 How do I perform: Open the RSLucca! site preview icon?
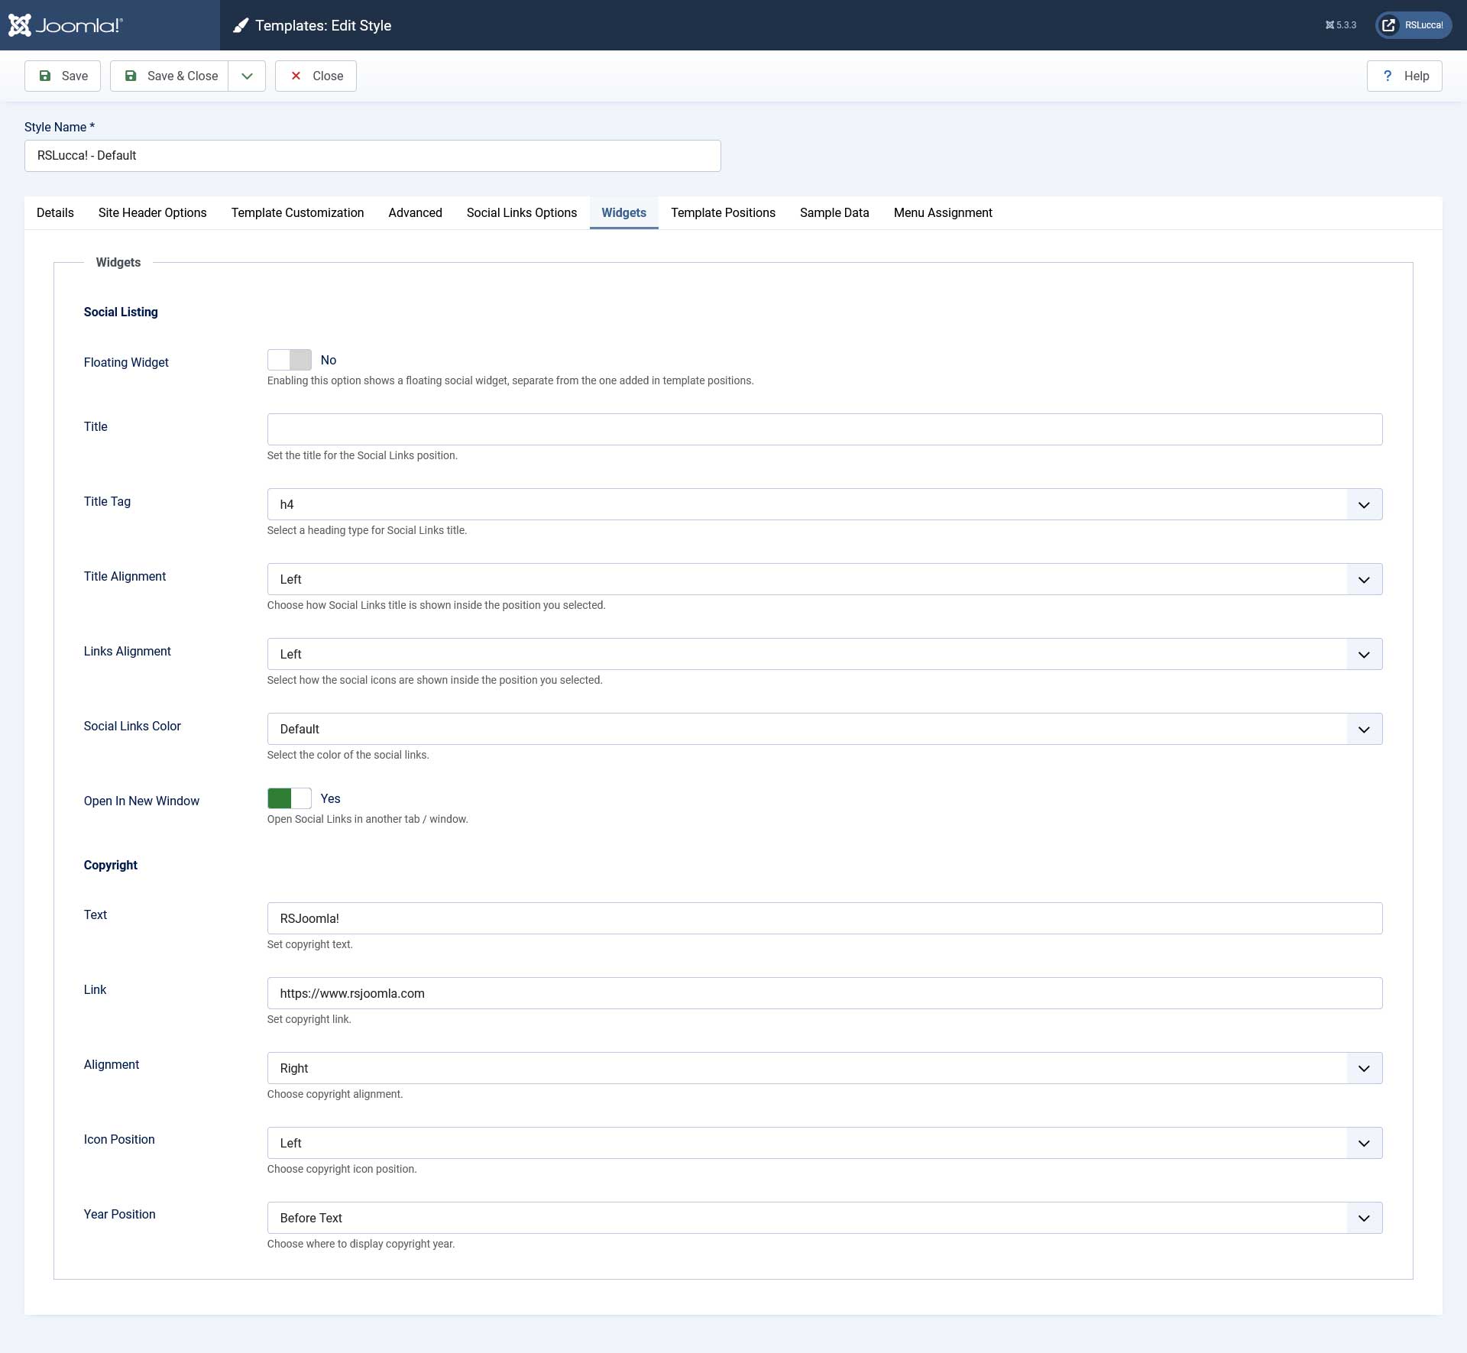point(1389,25)
